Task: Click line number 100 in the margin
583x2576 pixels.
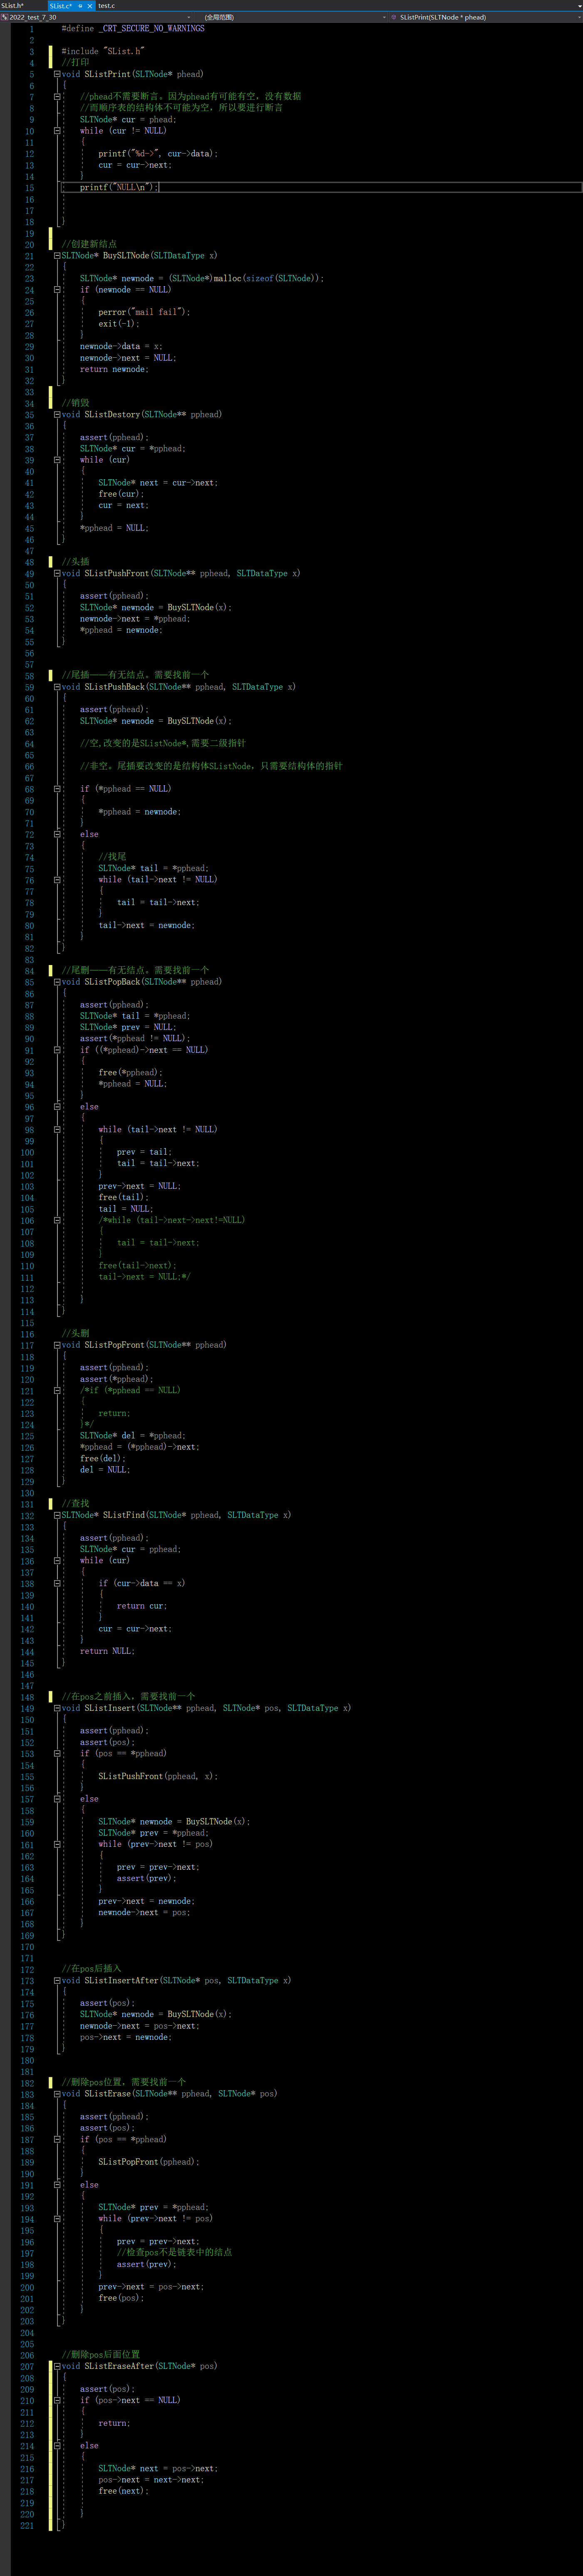Action: click(x=27, y=1152)
